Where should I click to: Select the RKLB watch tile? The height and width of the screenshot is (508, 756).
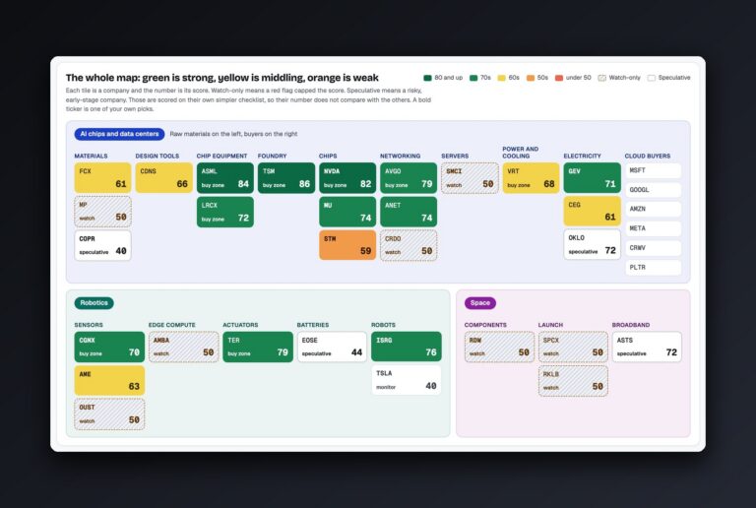(573, 381)
